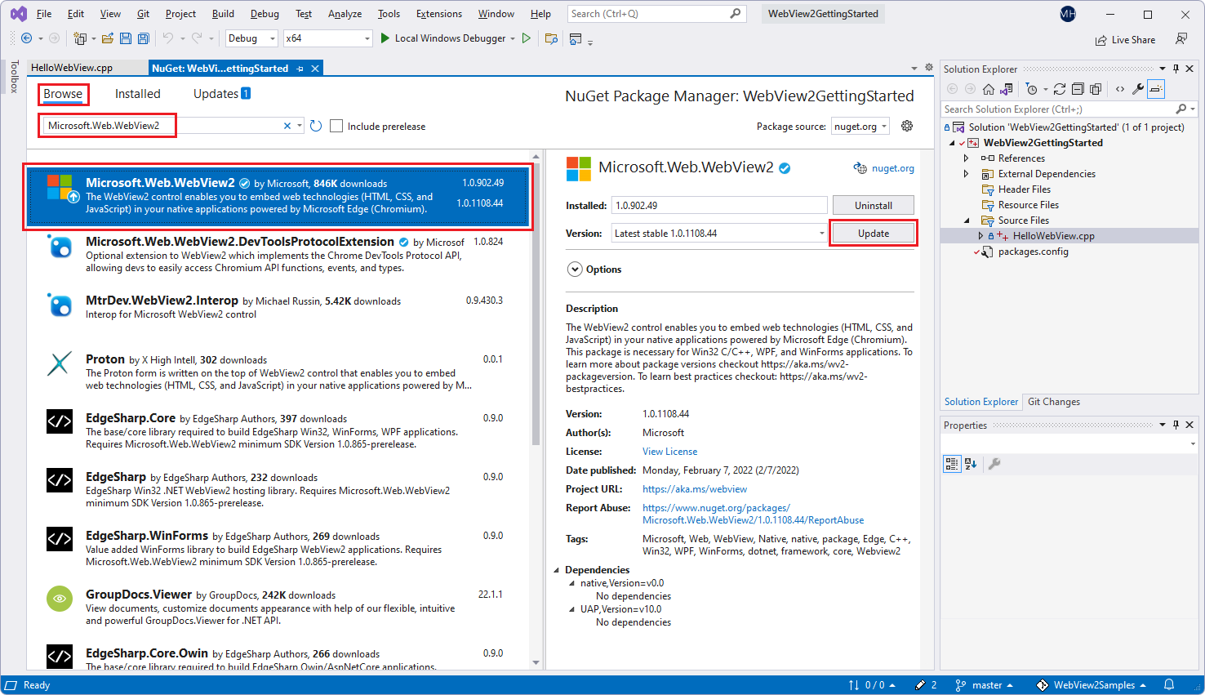Image resolution: width=1205 pixels, height=695 pixels.
Task: Refresh the Solution Explorer
Action: (1060, 88)
